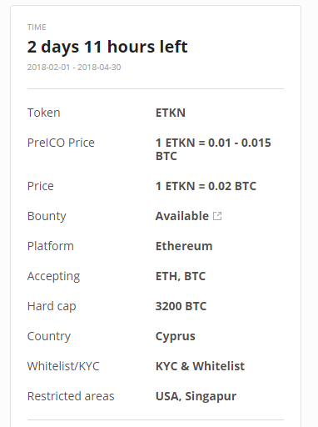Click the 1 ETKN = 0.02 BTC price
The image size is (318, 427).
[206, 186]
